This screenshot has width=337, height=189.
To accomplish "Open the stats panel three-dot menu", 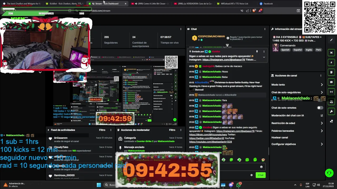I will click(181, 29).
